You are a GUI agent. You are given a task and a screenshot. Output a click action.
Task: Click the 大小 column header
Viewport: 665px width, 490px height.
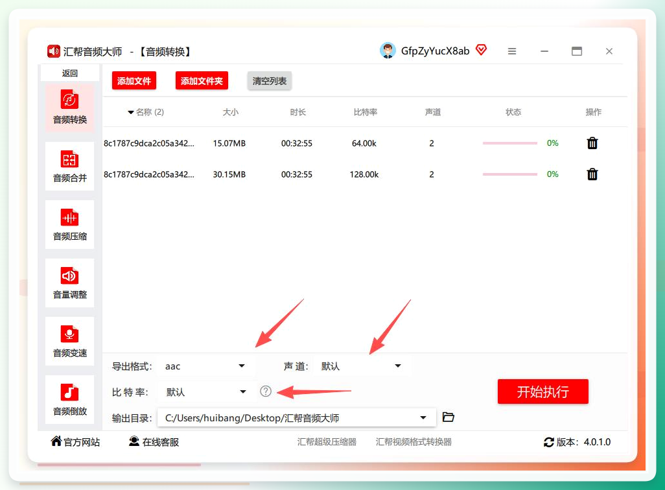tap(230, 112)
